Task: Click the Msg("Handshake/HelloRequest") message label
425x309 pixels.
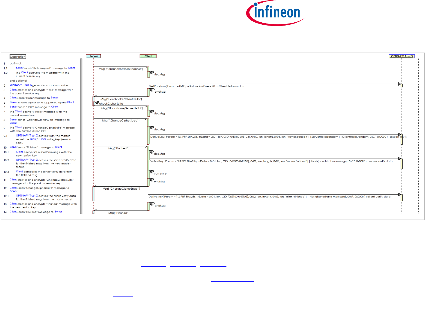Action: coord(121,69)
